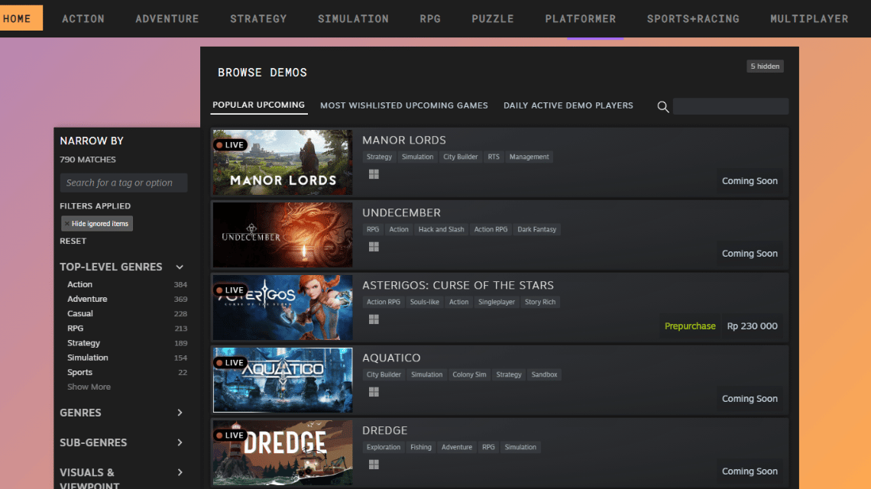Click Windows platform icon for Aquatico
Viewport: 871px width, 489px height.
374,392
